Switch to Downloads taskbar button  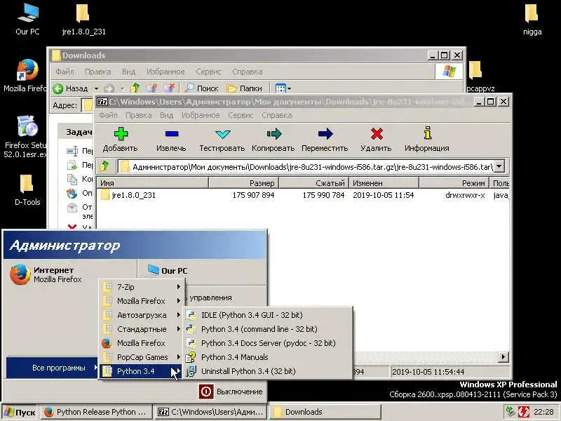click(x=325, y=412)
